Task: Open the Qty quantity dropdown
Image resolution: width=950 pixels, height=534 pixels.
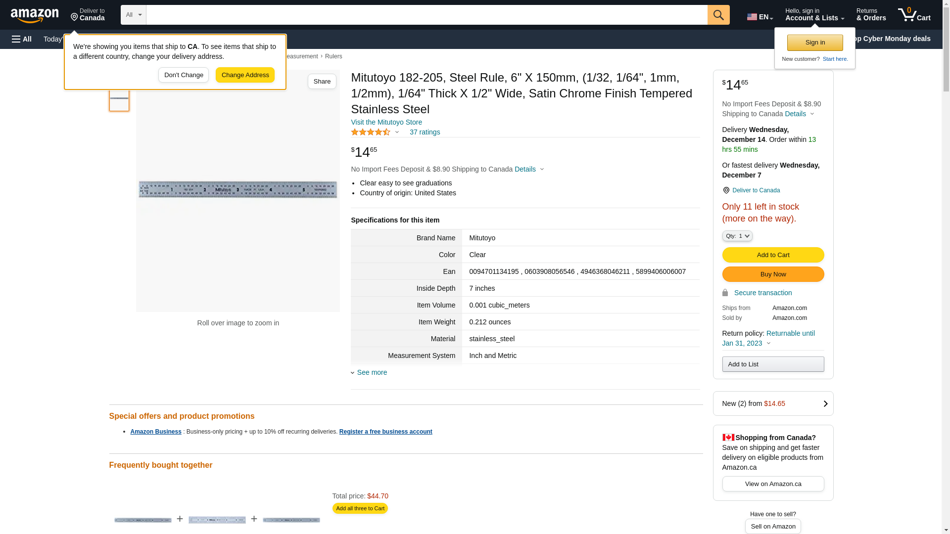Action: (737, 236)
